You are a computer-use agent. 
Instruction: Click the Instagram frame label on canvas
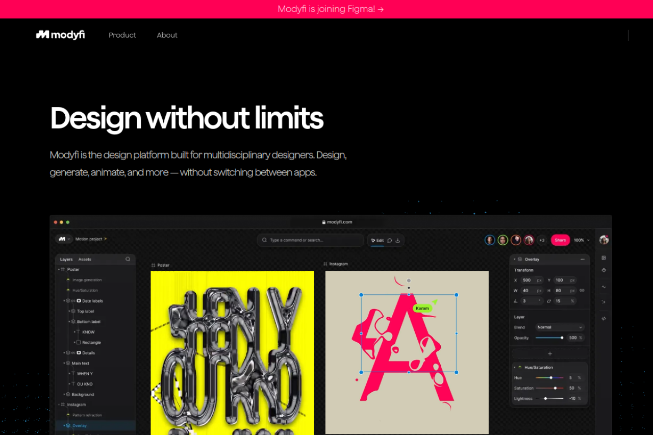pos(336,264)
